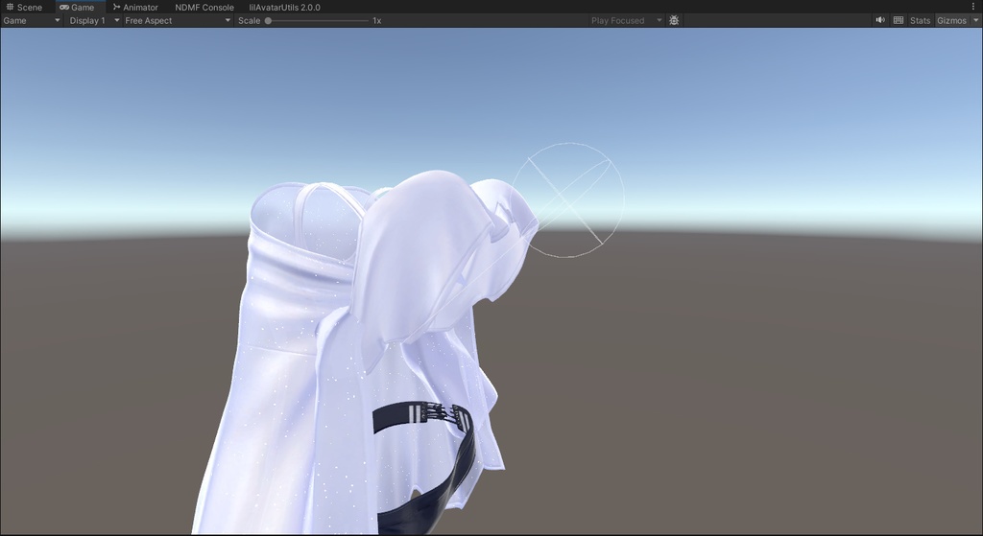
Task: Open the panel's three-dot options menu
Action: [973, 7]
